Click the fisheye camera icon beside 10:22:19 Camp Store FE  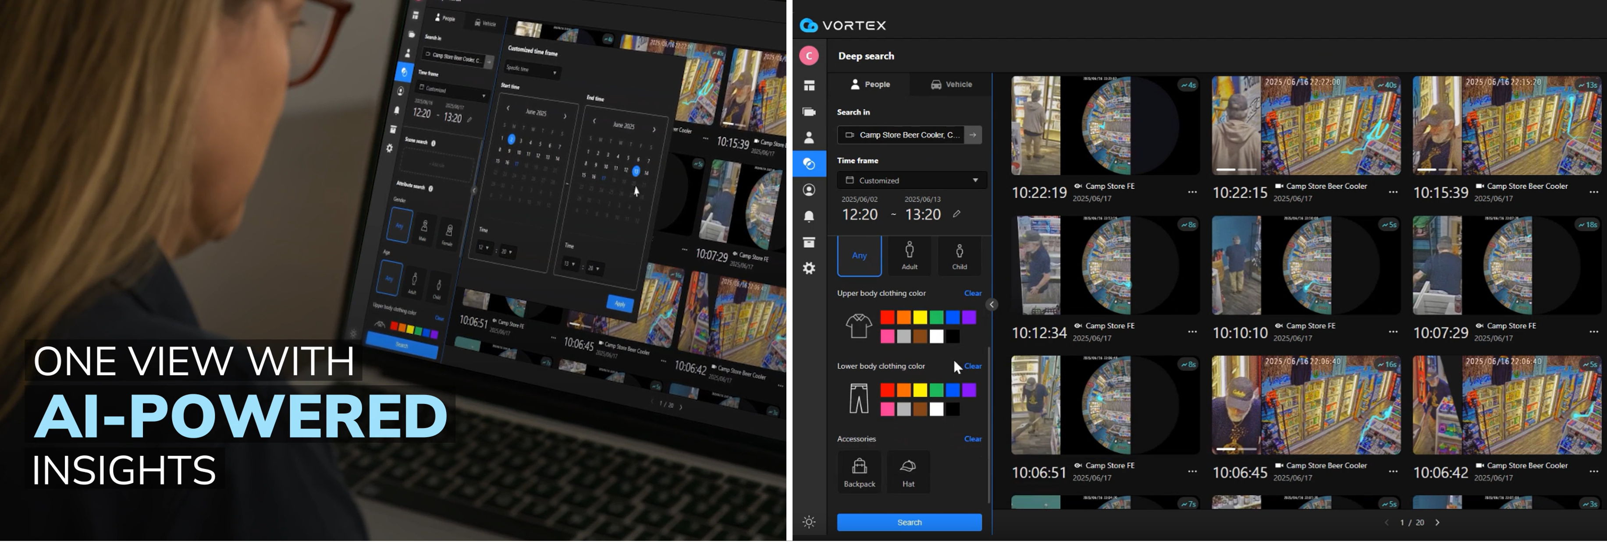pyautogui.click(x=1078, y=186)
